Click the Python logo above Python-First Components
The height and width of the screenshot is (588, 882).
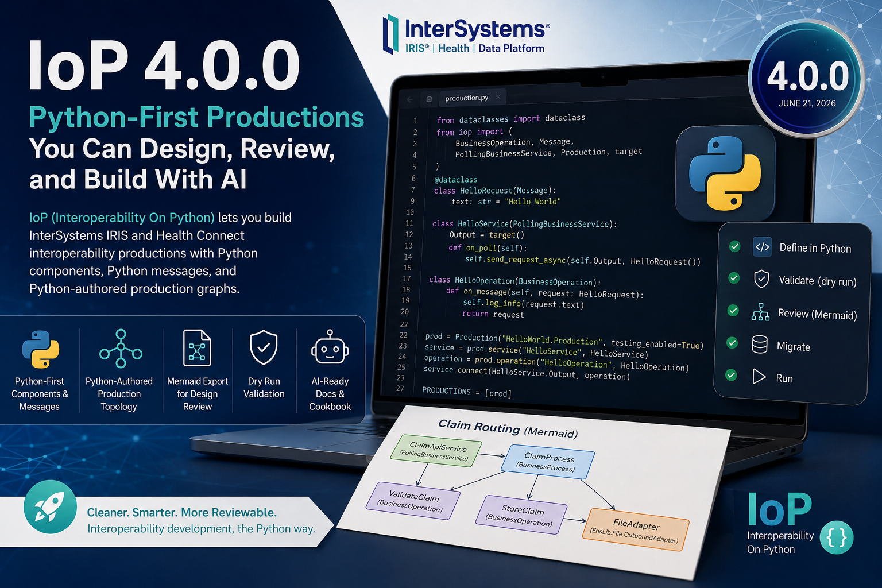(x=40, y=349)
